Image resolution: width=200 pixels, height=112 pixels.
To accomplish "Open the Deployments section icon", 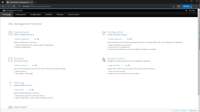I will [x=10, y=33].
